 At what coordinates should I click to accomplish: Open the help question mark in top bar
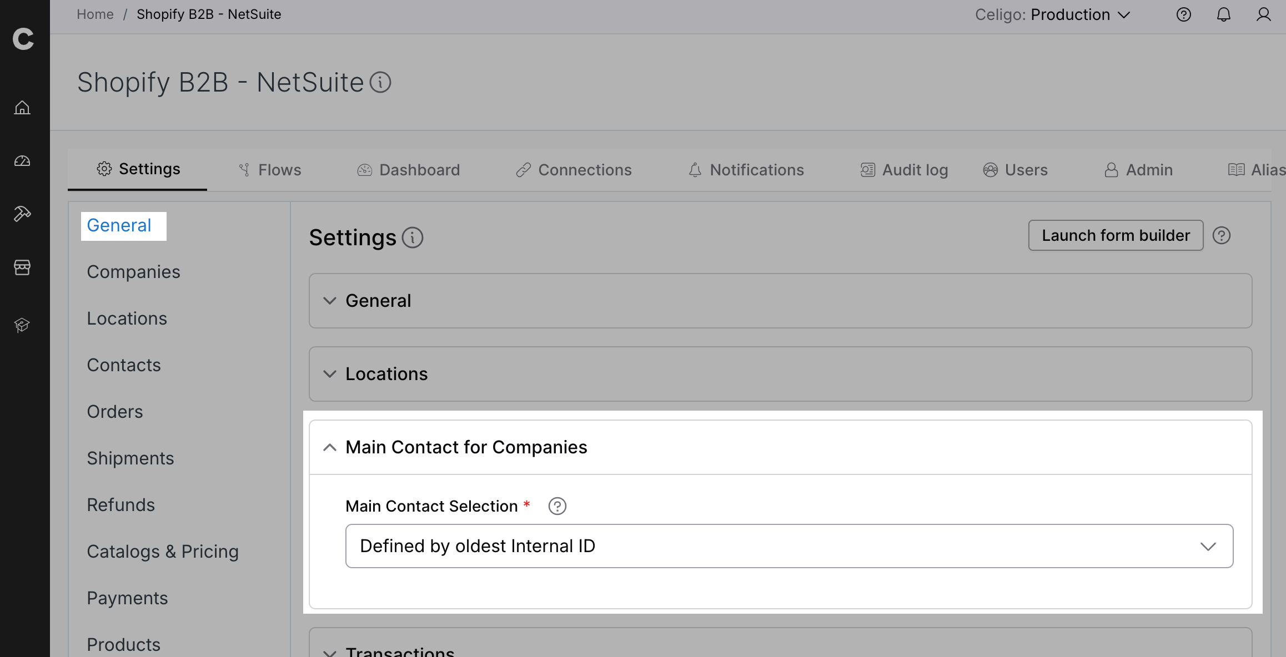(1184, 14)
